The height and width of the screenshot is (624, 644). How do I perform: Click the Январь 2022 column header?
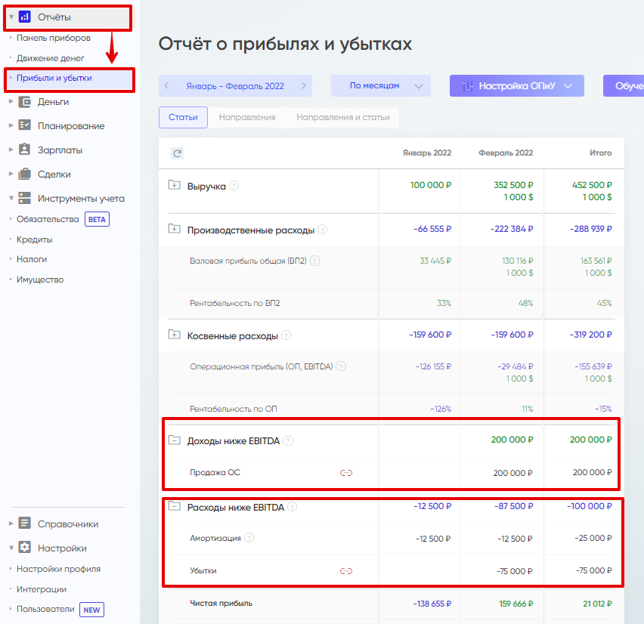(427, 153)
